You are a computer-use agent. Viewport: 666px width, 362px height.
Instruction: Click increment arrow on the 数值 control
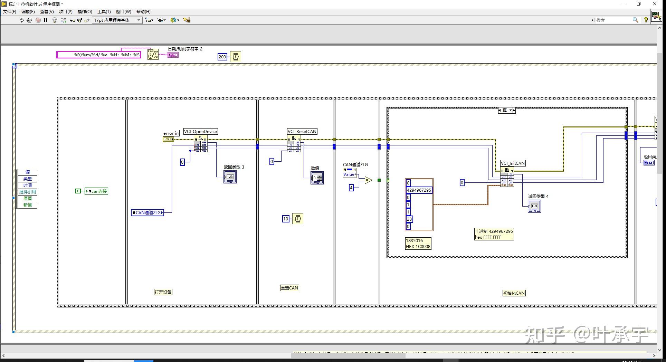click(x=320, y=176)
